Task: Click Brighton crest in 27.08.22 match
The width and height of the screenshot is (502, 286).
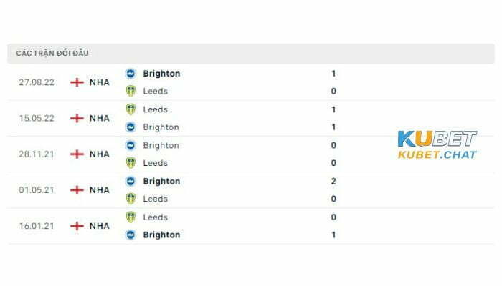Action: tap(131, 74)
